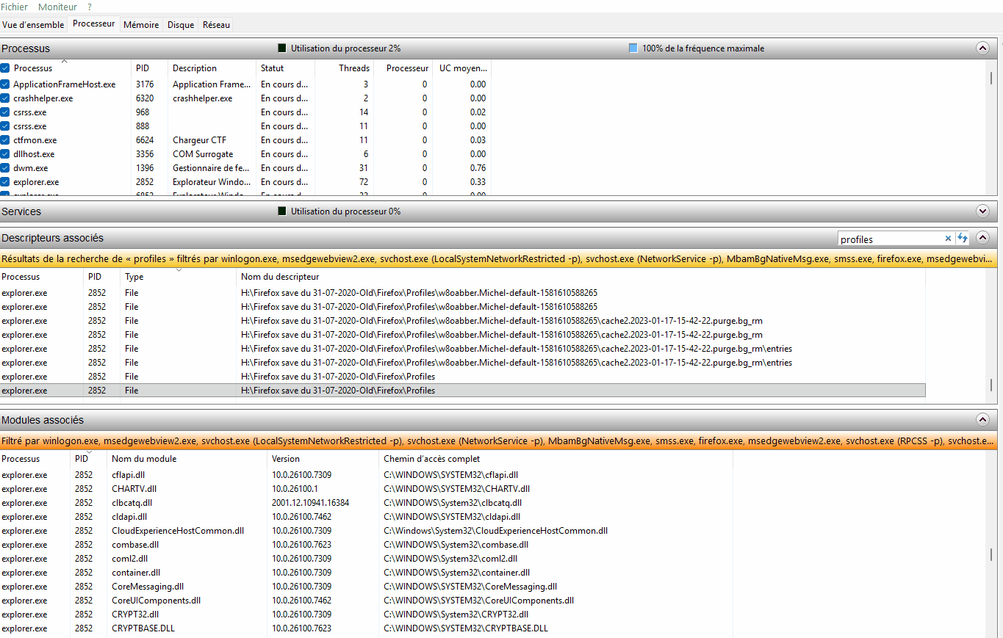1003x638 pixels.
Task: Uncheck dwm.exe process checkbox
Action: click(5, 168)
